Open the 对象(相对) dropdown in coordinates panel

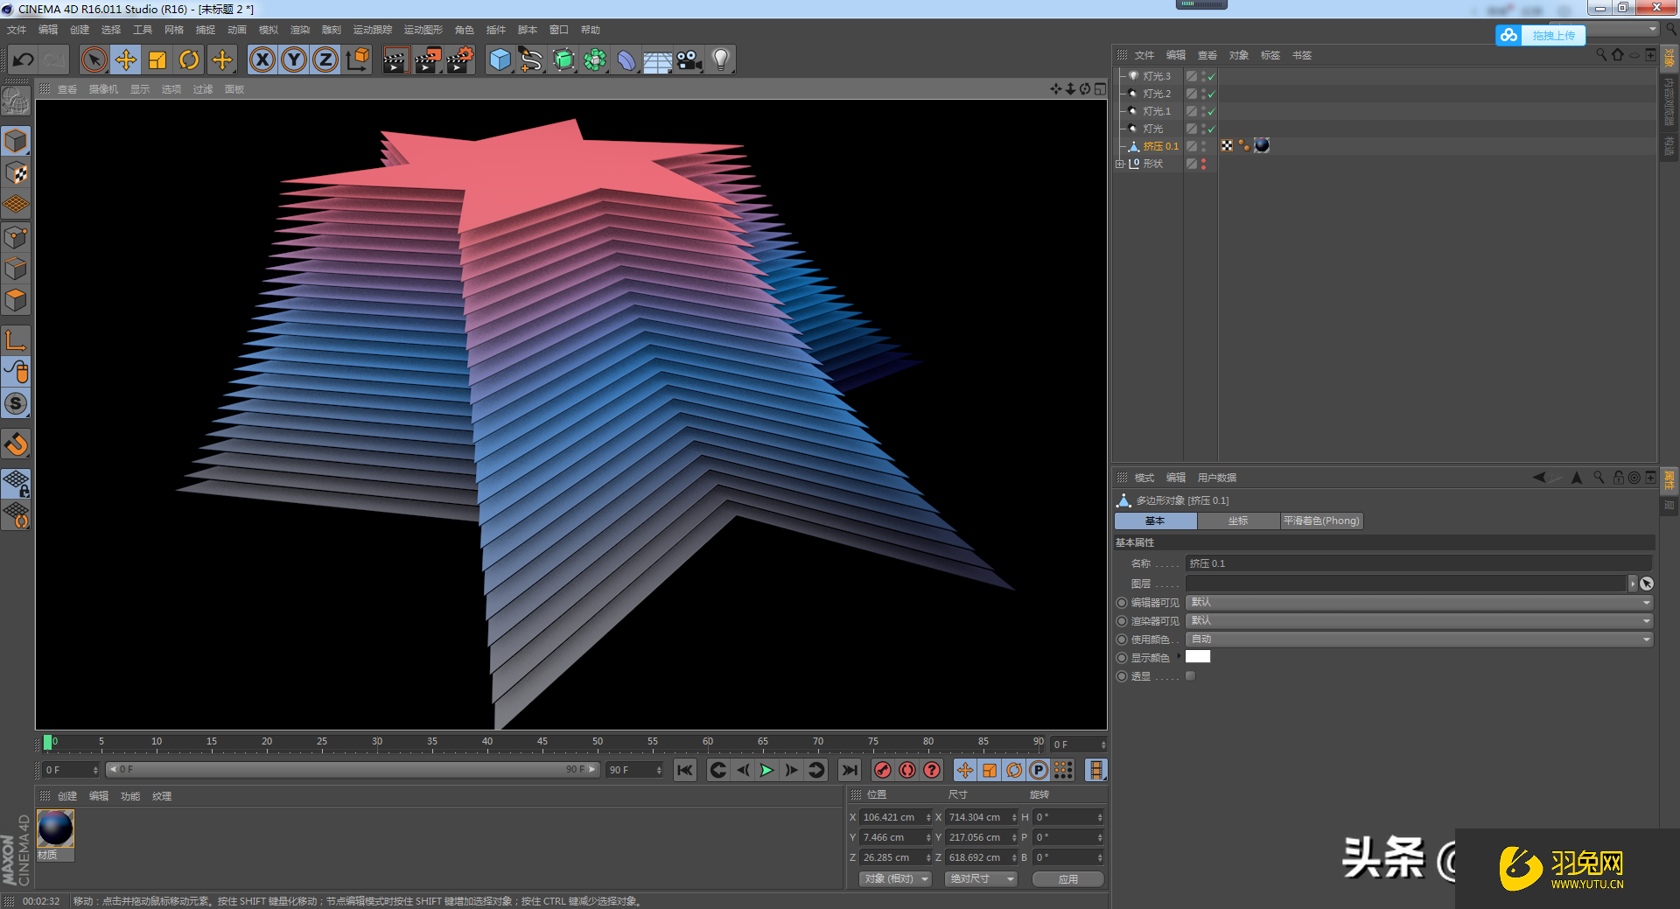(x=893, y=878)
